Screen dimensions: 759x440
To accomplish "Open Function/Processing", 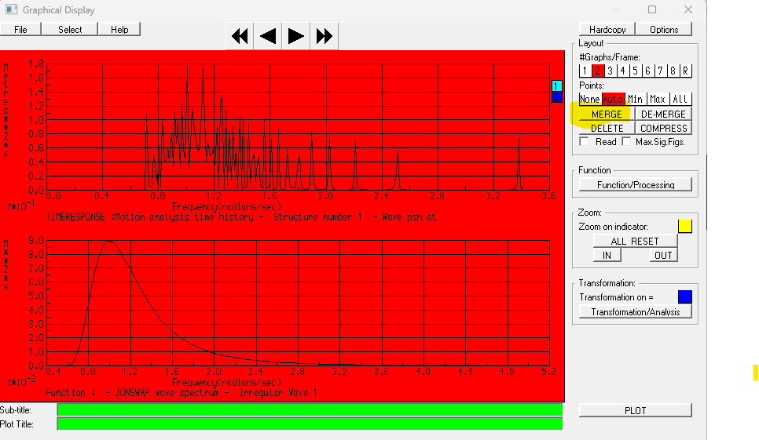I will [x=636, y=184].
